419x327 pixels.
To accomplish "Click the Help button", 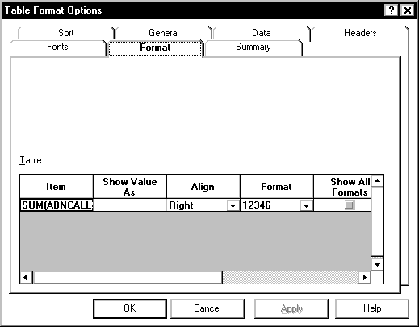I will 372,308.
